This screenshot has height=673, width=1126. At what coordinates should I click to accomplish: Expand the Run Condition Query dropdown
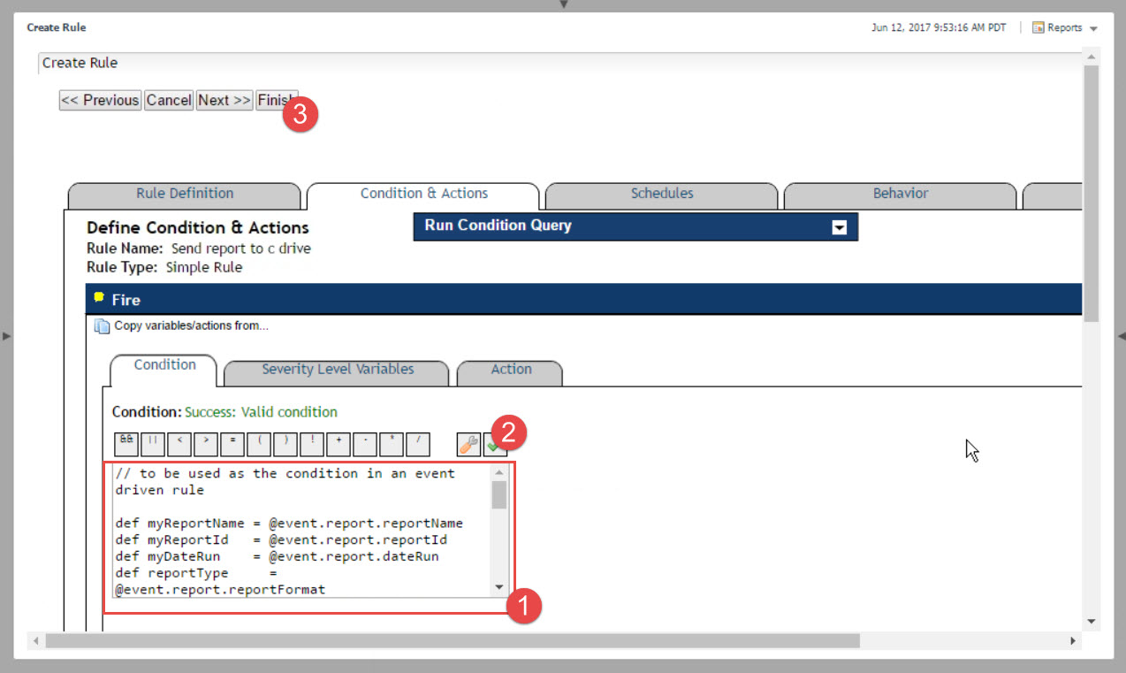click(839, 227)
